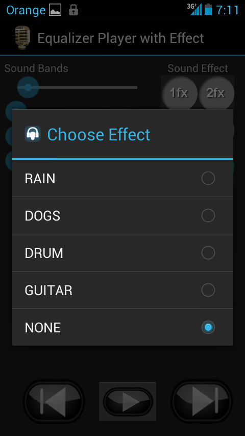Skip to next track
Viewport: 245px width, 436px height.
tap(202, 401)
